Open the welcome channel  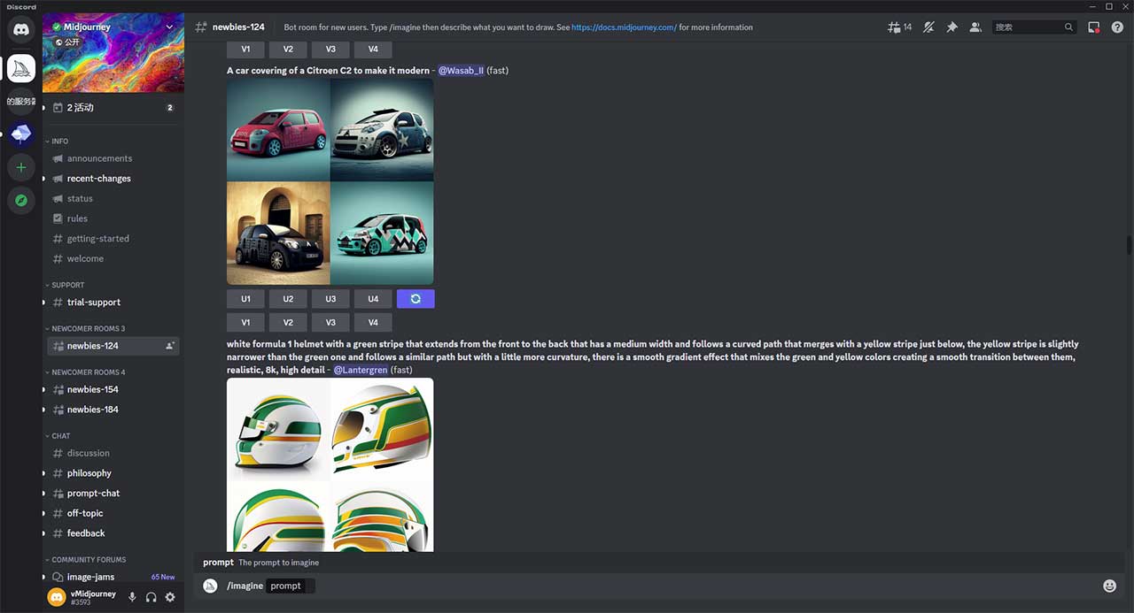(x=113, y=259)
